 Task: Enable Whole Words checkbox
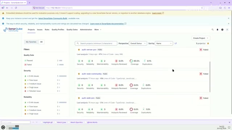(86, 122)
